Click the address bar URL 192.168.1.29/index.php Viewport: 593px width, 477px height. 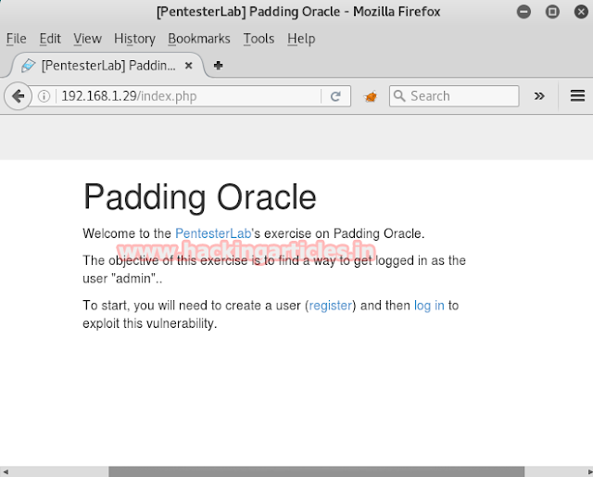pyautogui.click(x=129, y=96)
